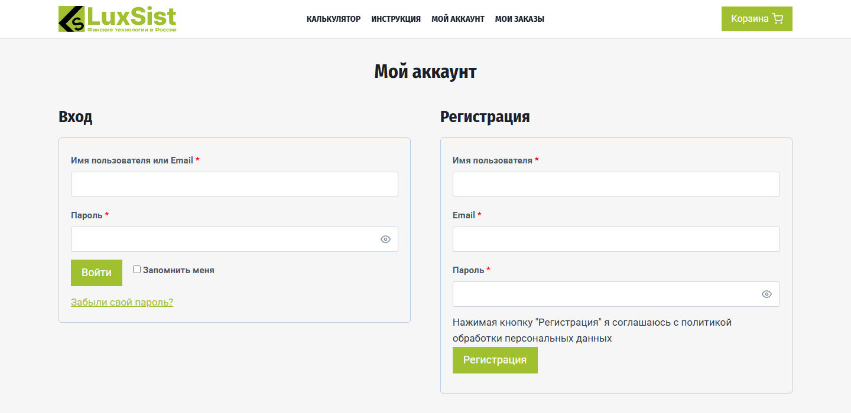Follow the Забыли свой пароль? link
The image size is (851, 413).
click(122, 302)
